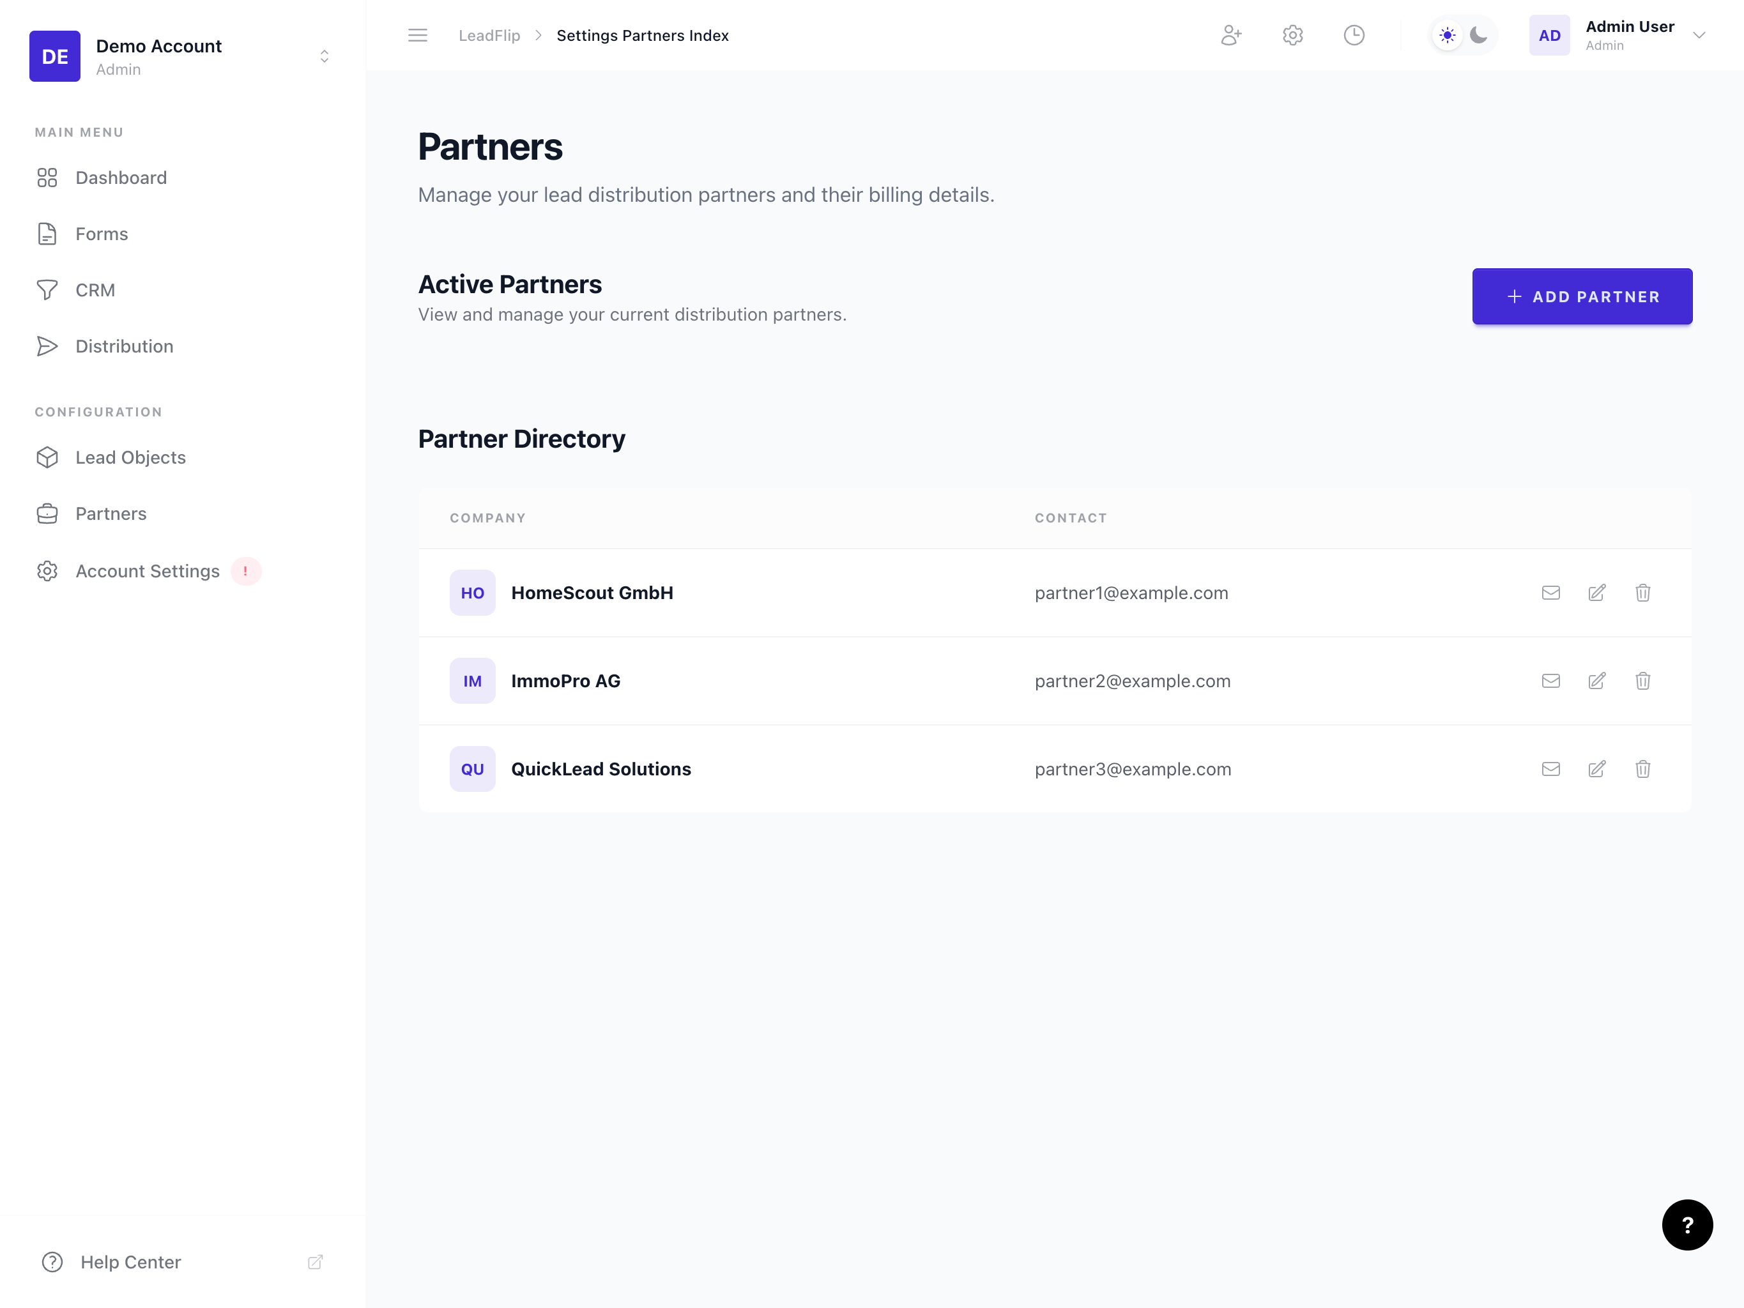Collapse the sidebar with the hamburger toggle
This screenshot has height=1308, width=1744.
pyautogui.click(x=418, y=34)
